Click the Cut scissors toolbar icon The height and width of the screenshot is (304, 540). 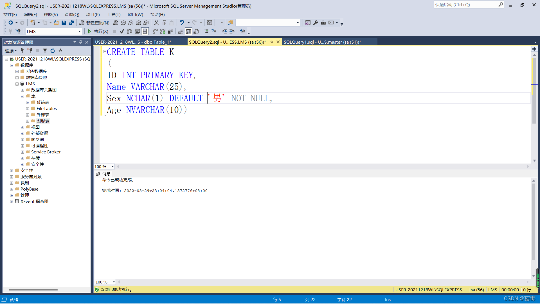(x=156, y=23)
